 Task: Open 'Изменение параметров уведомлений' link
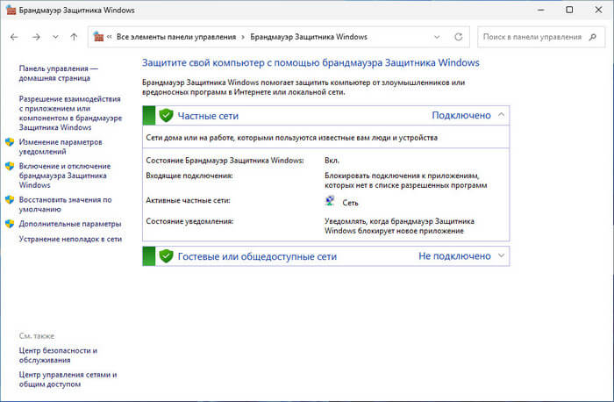point(61,147)
